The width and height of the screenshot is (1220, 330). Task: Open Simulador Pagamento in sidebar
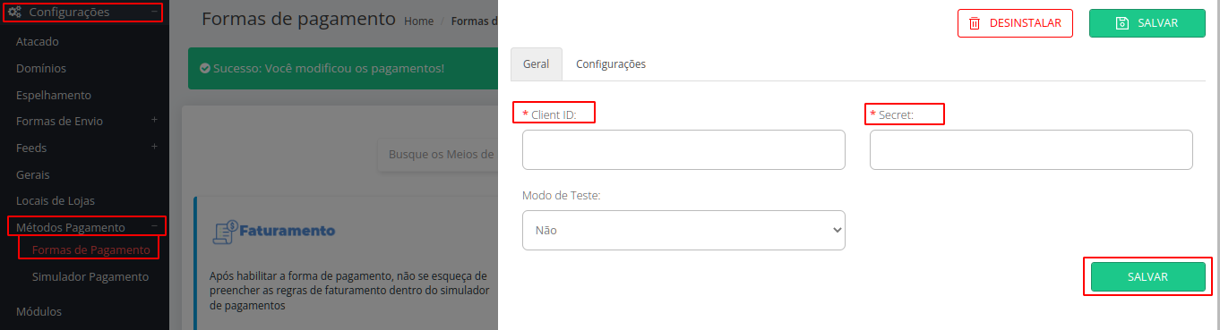(x=90, y=277)
